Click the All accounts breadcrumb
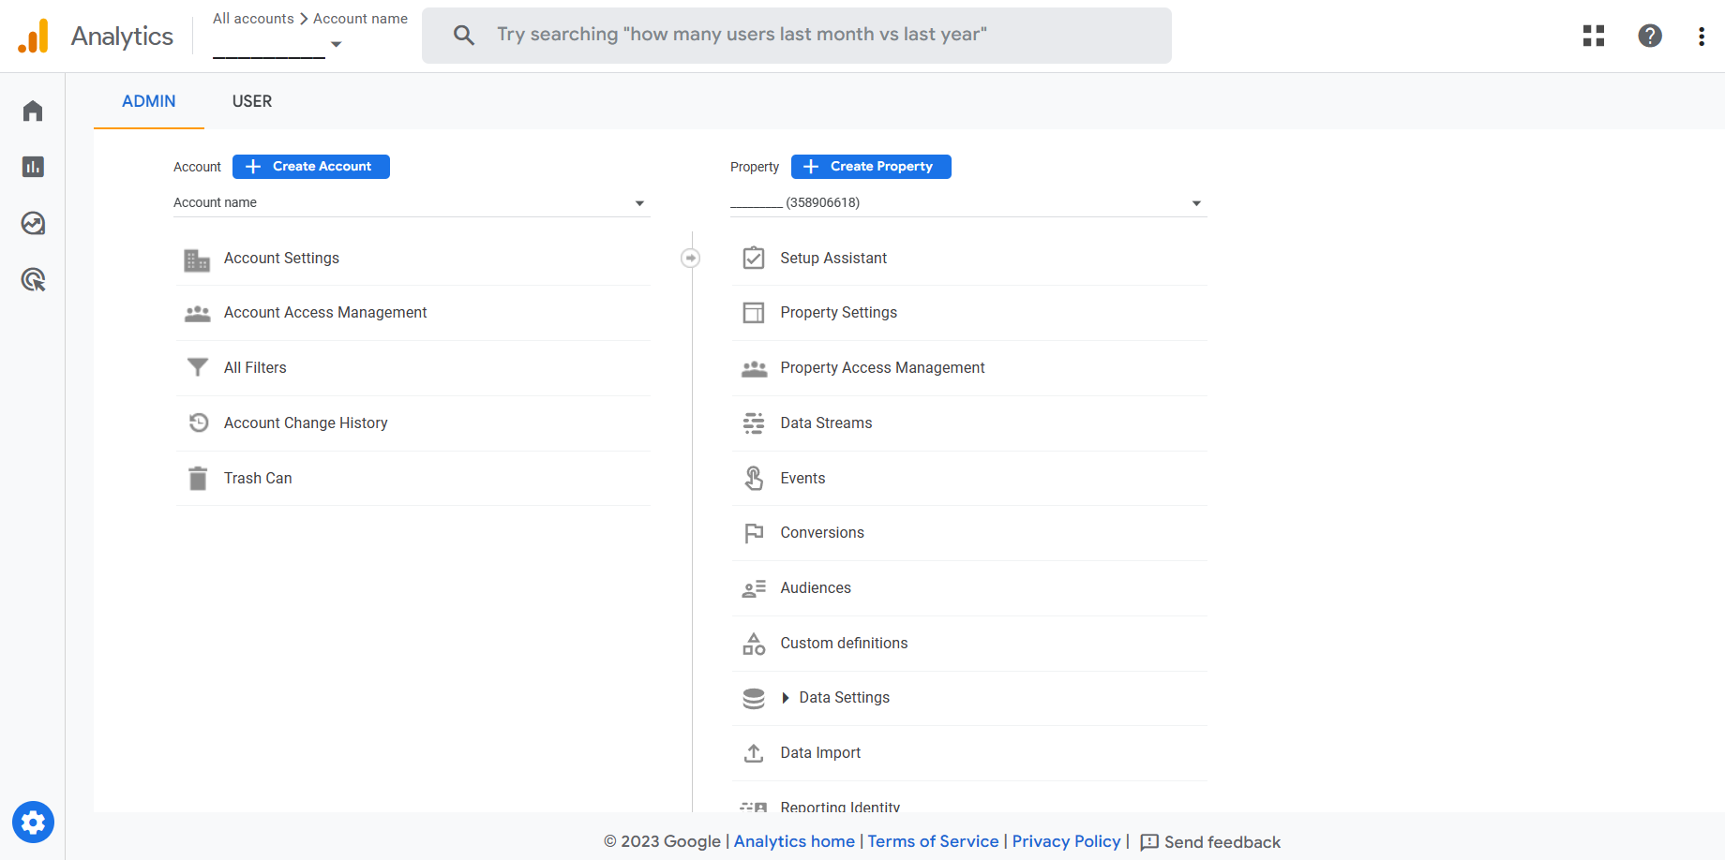The width and height of the screenshot is (1725, 860). click(253, 19)
